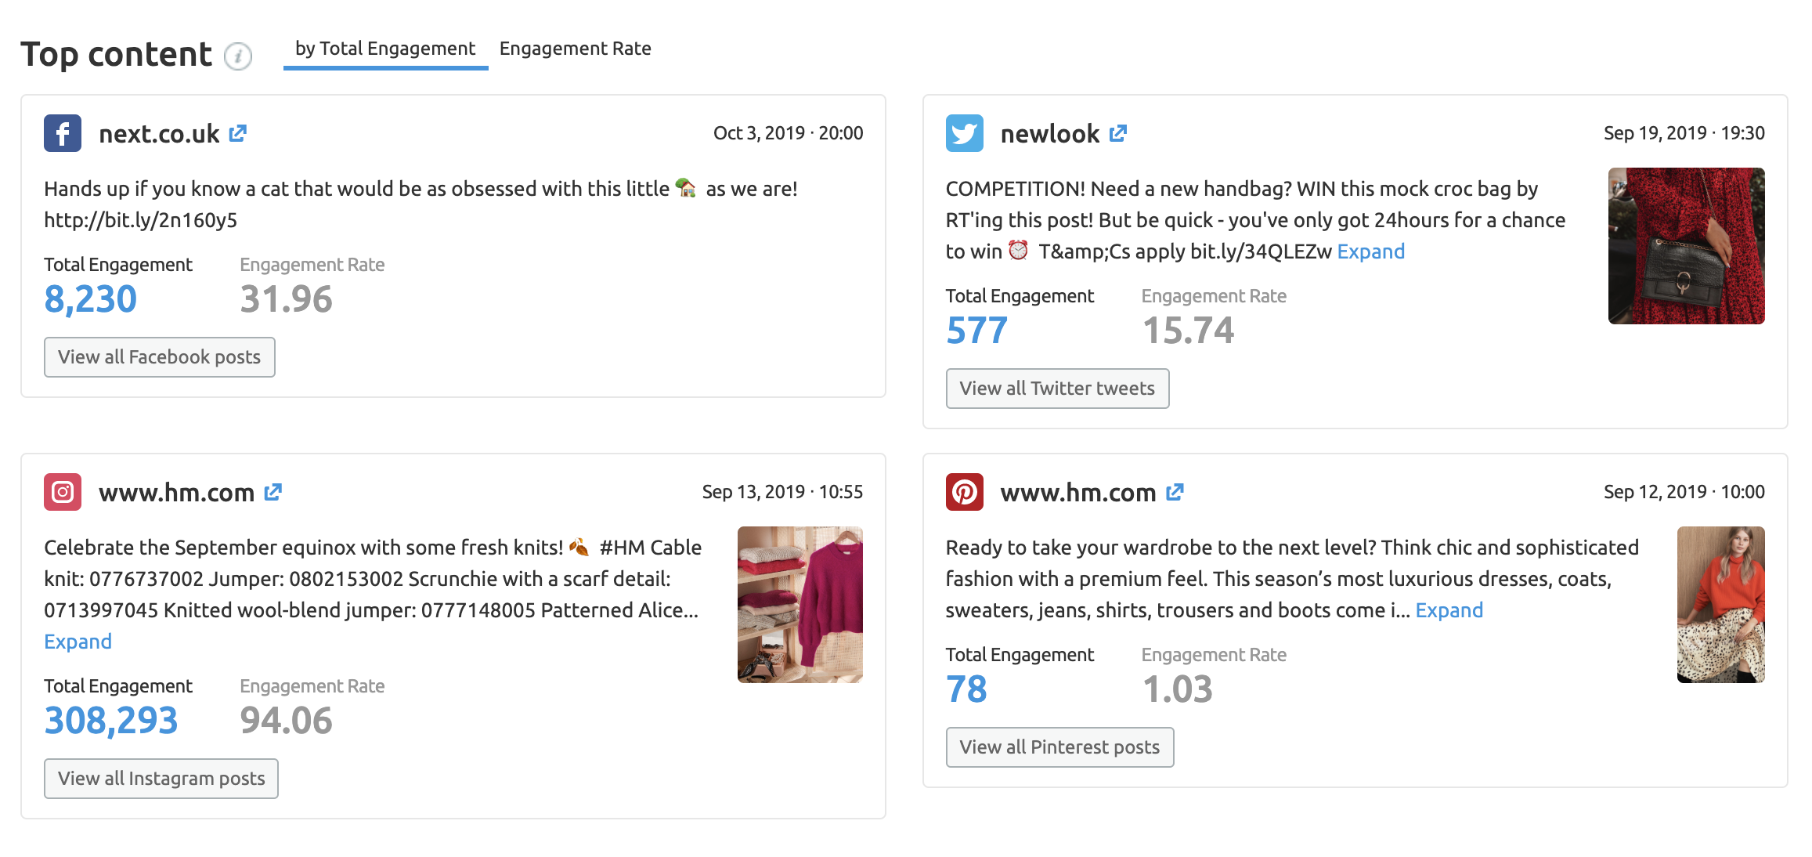Open external link icon next to next.co.uk
Viewport: 1812px width, 857px height.
tap(238, 133)
